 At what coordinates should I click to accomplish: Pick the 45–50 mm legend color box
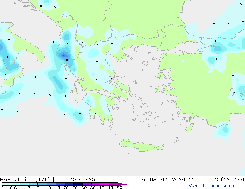pyautogui.click(x=114, y=184)
